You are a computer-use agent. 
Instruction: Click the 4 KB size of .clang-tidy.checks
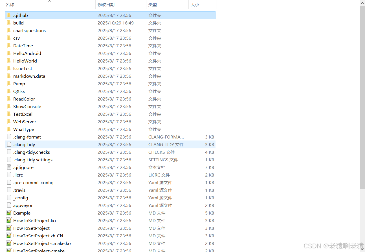coord(210,152)
